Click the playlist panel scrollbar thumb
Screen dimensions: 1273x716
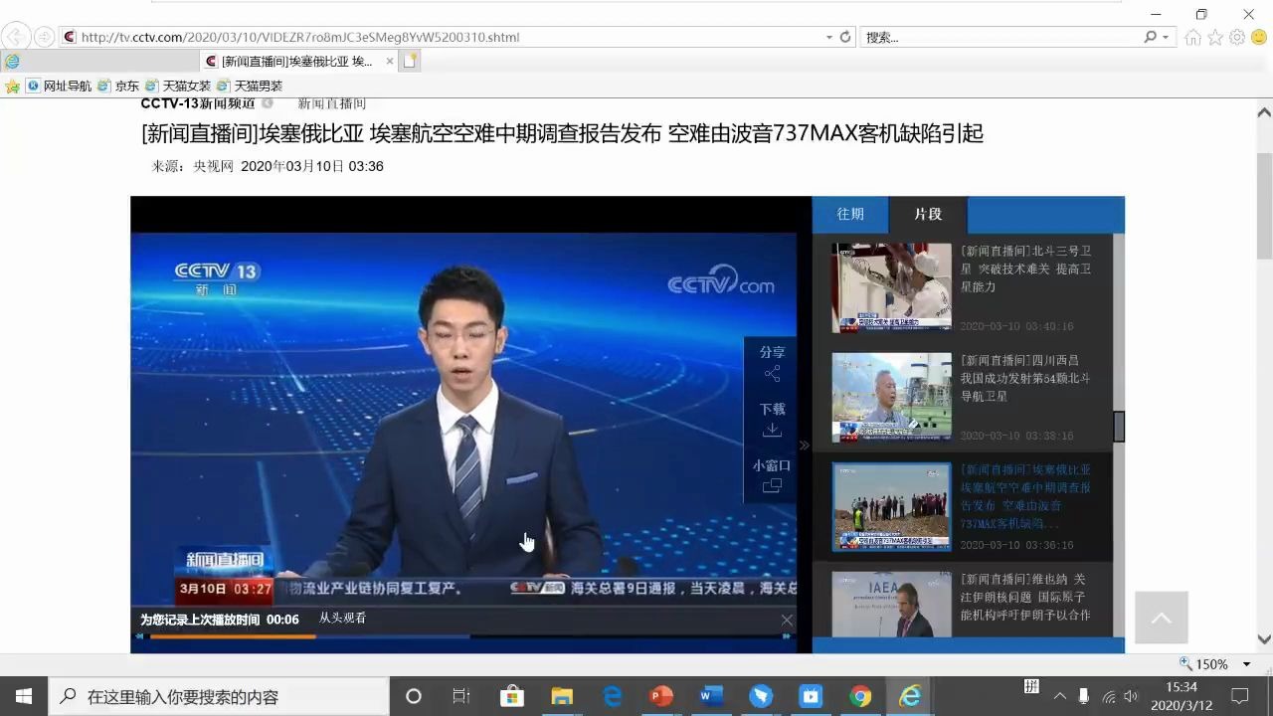tap(1119, 426)
